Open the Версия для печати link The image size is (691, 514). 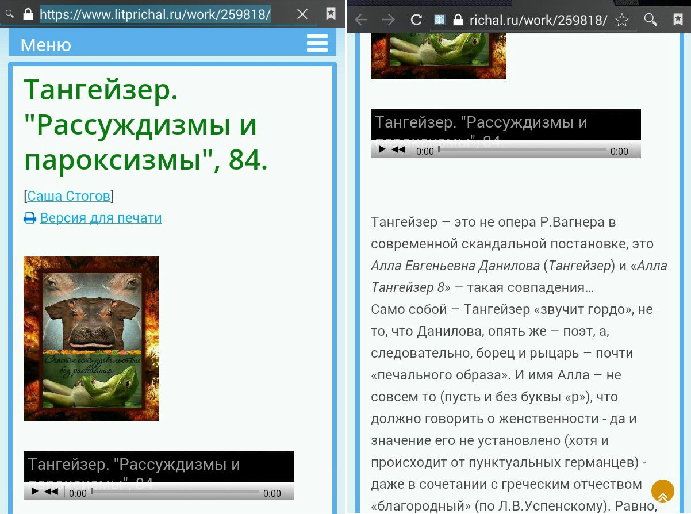click(101, 218)
